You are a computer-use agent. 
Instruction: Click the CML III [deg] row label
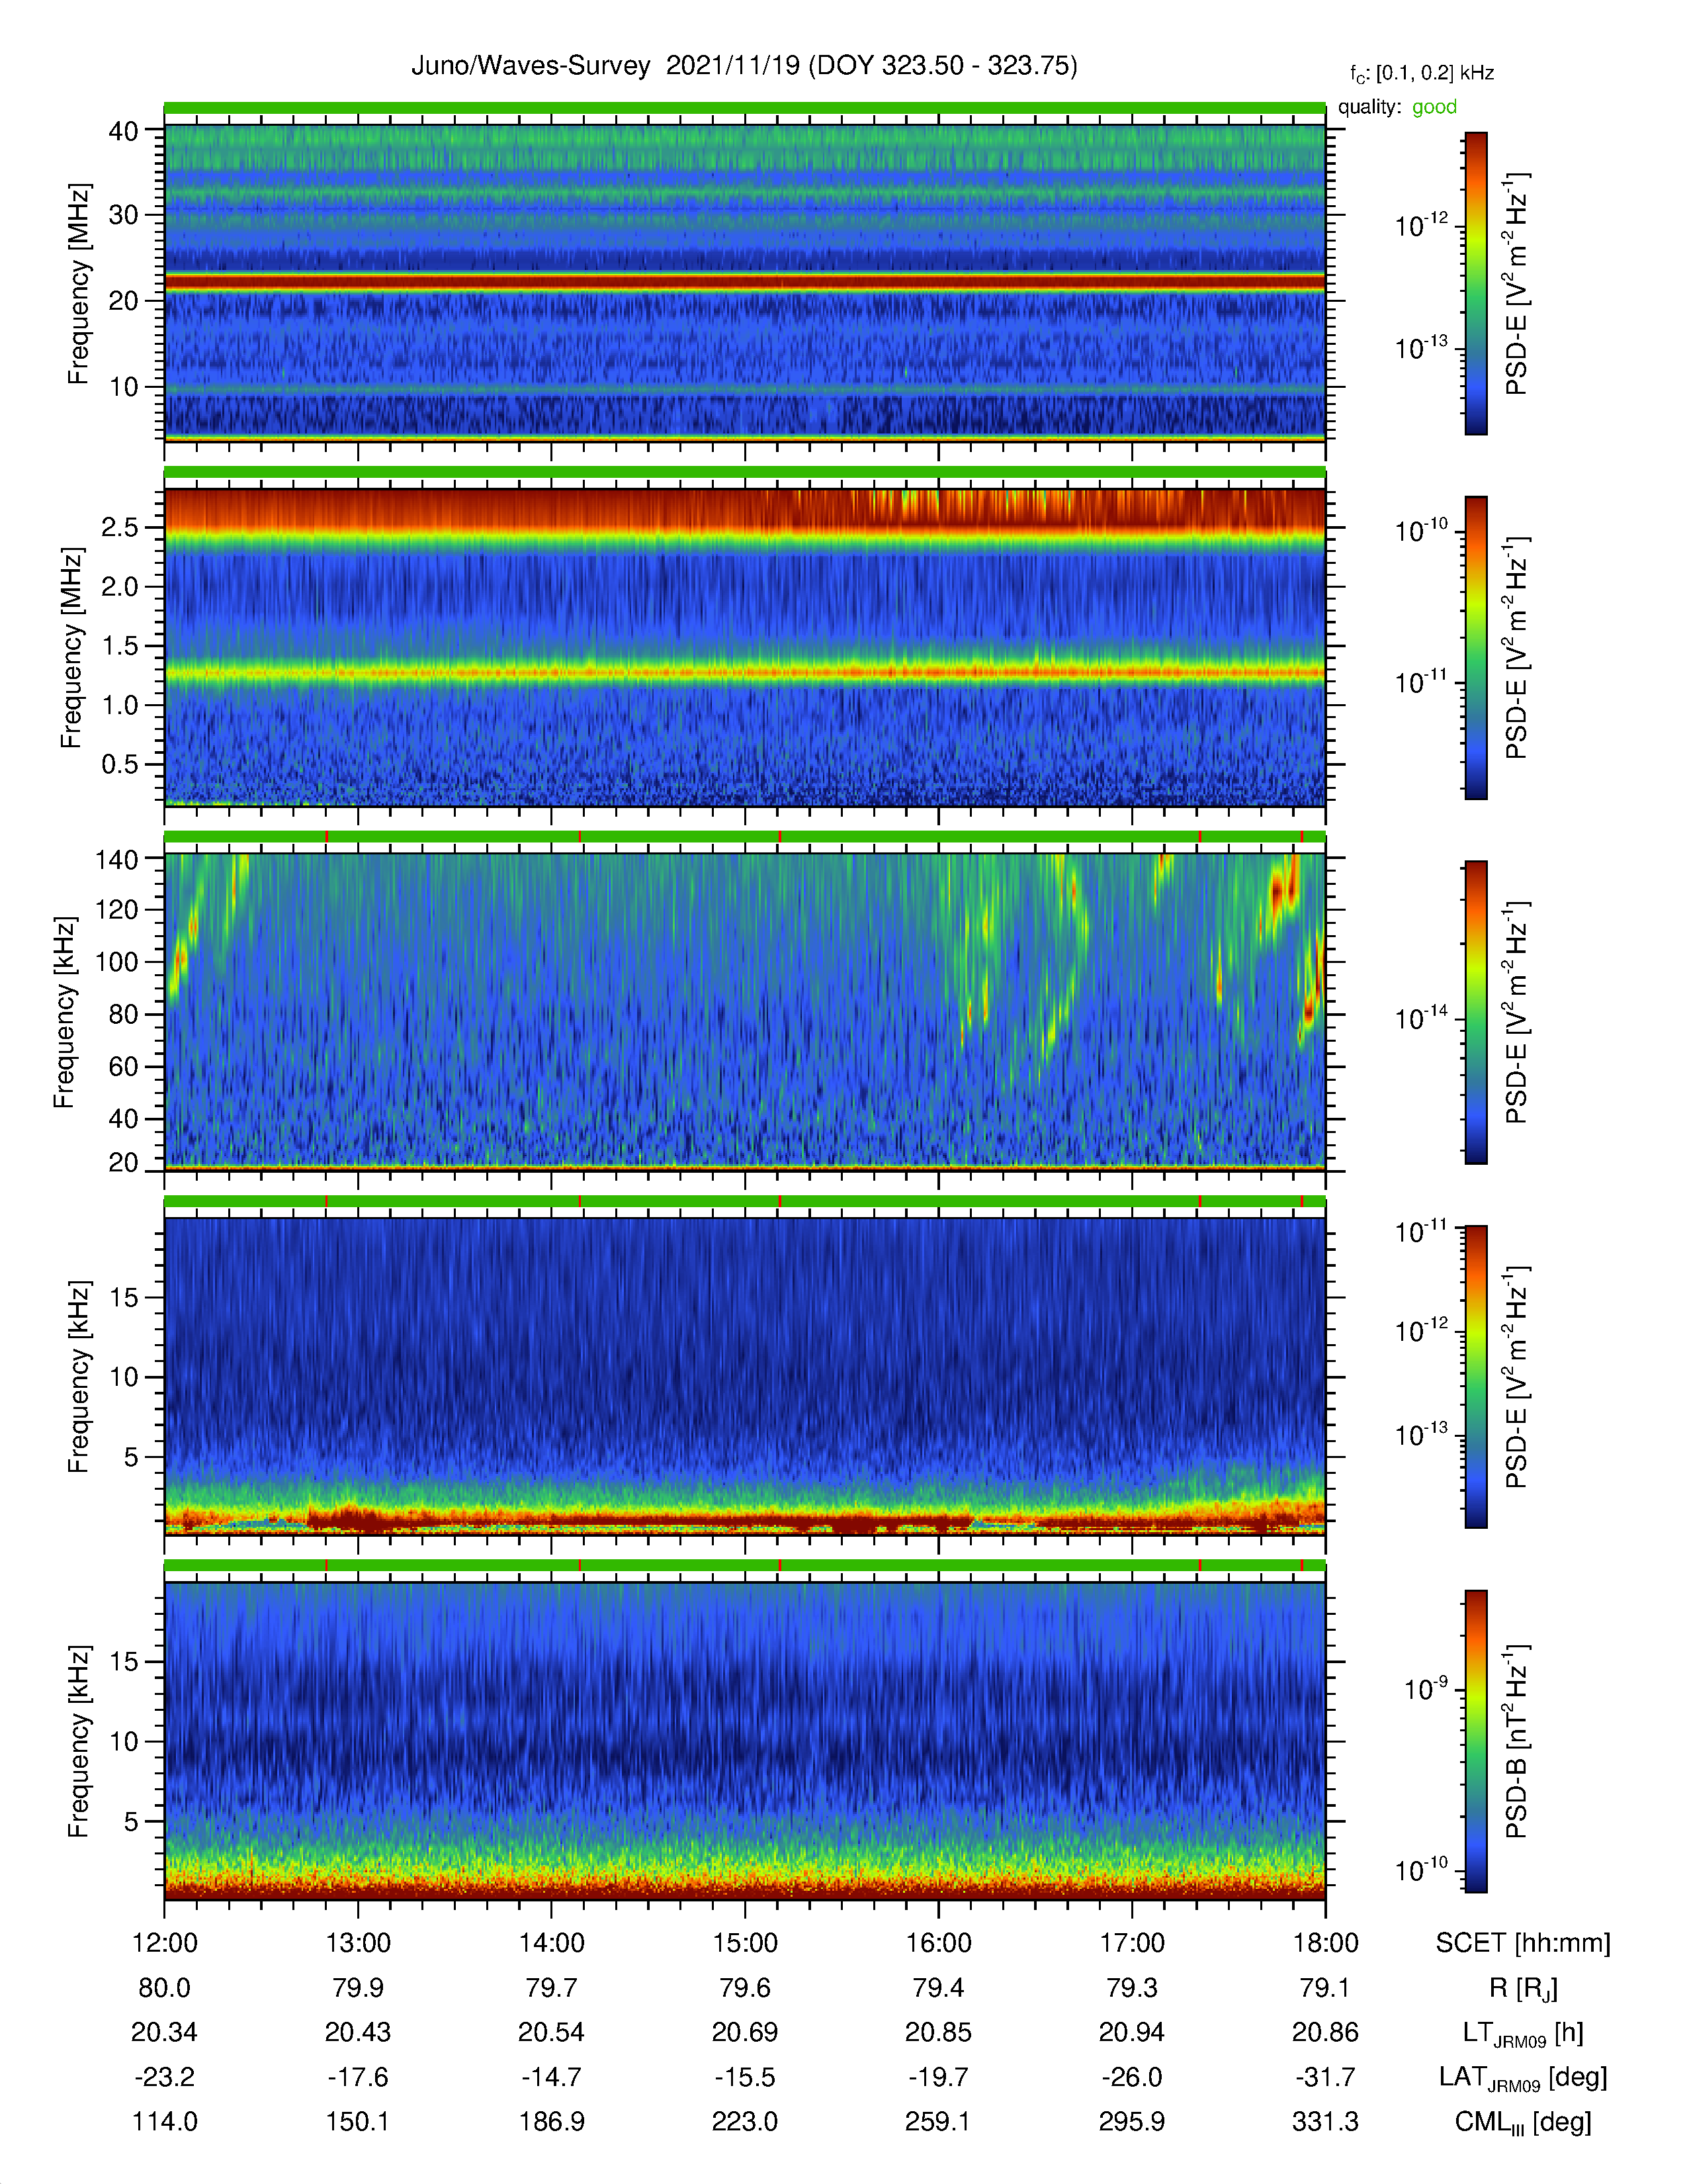[x=1523, y=2122]
